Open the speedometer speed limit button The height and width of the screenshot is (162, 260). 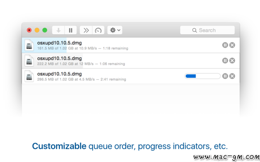pos(98,30)
